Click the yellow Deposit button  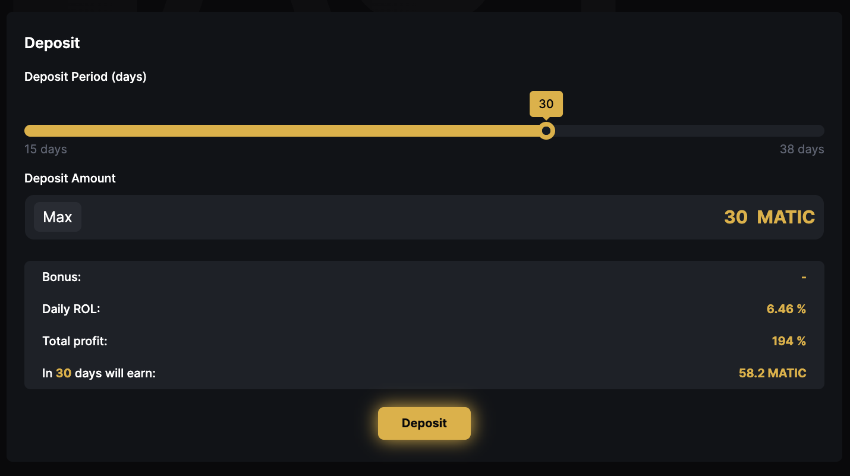424,423
